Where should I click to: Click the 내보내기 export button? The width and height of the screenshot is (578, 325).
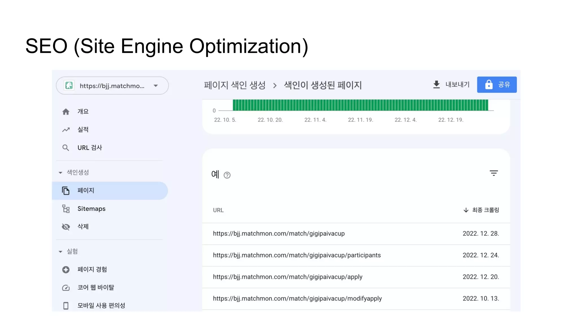click(x=451, y=84)
